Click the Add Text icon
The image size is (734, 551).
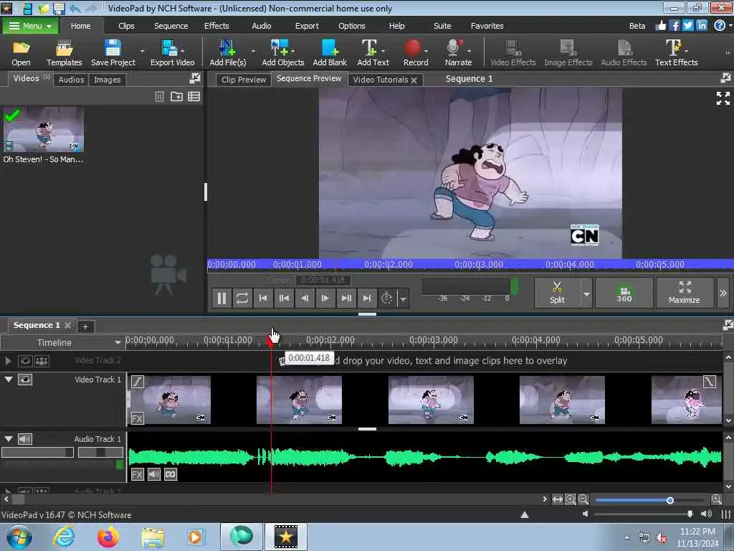(373, 53)
